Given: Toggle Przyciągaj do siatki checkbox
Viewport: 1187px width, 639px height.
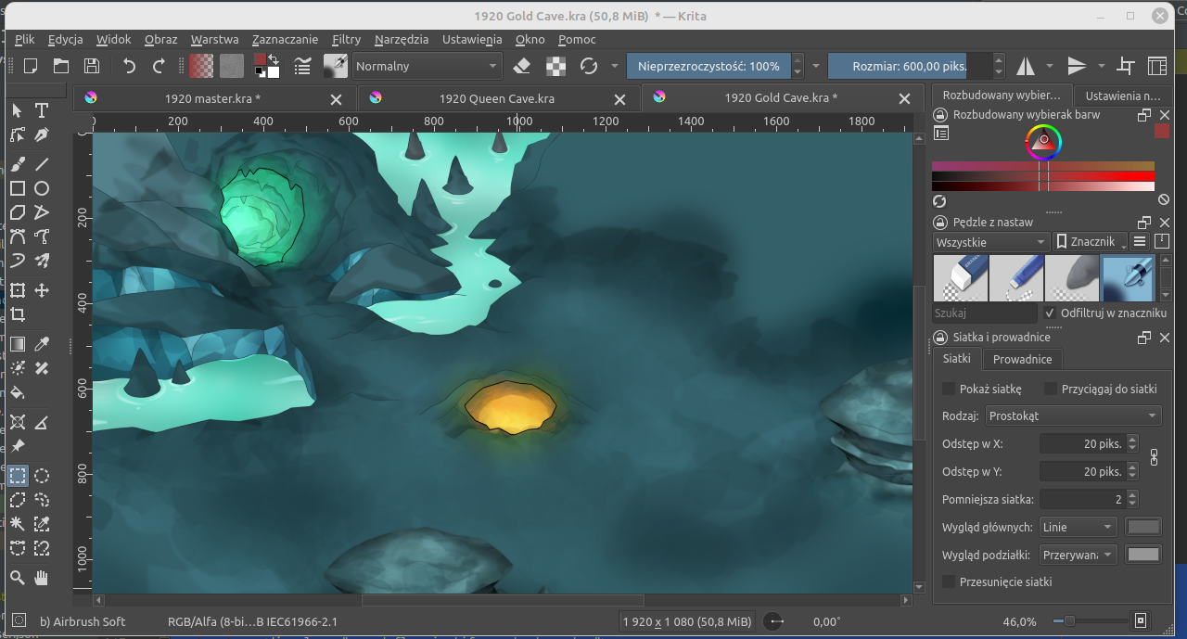Looking at the screenshot, I should point(1051,389).
